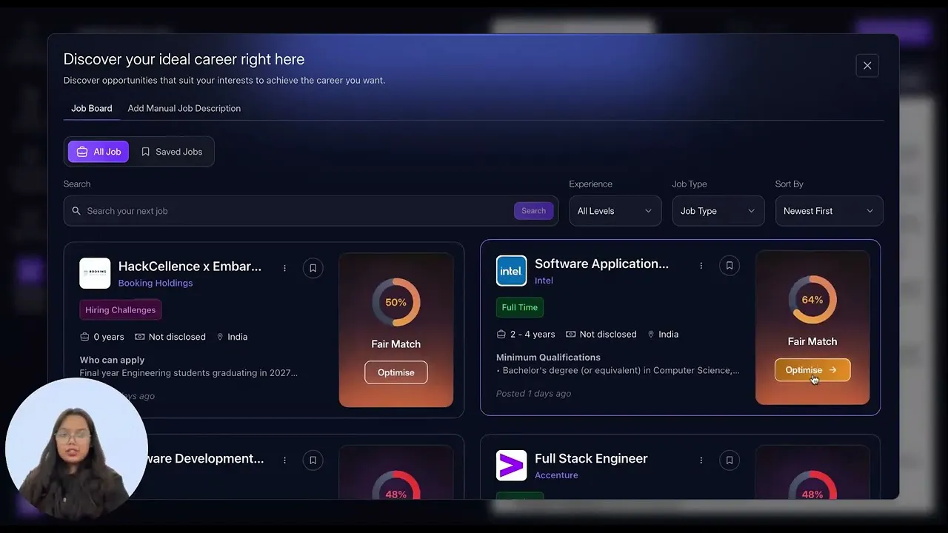Click the Full Time tag on Intel card

[520, 307]
